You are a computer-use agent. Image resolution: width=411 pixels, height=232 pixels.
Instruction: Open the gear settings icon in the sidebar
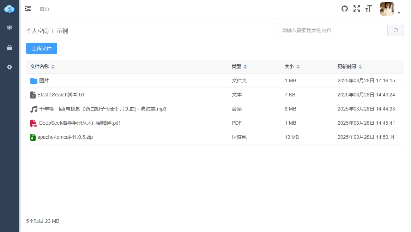pyautogui.click(x=10, y=67)
